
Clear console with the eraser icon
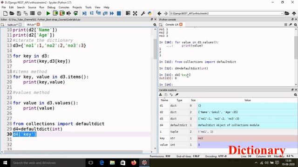point(291,25)
